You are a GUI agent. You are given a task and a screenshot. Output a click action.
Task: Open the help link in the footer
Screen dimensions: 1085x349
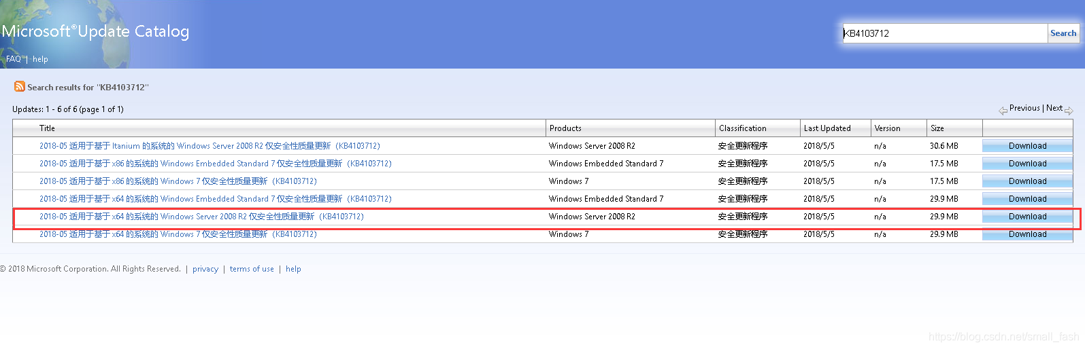coord(293,269)
